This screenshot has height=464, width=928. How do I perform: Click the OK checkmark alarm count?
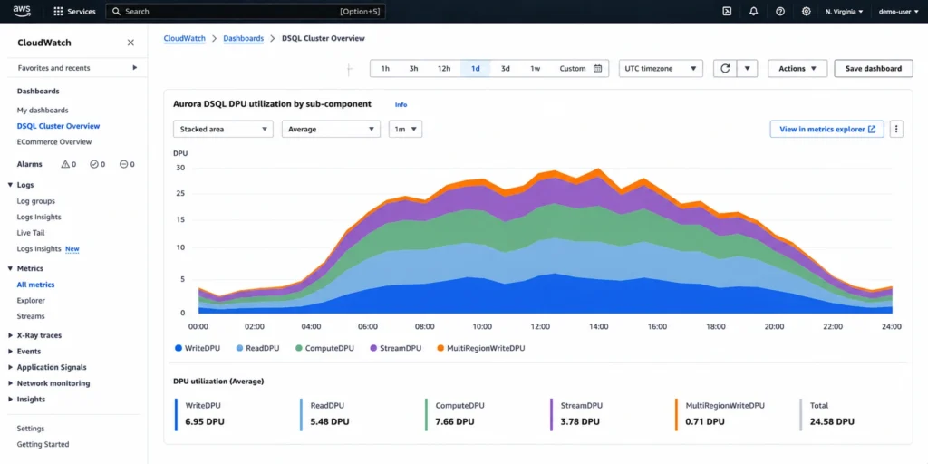(x=97, y=165)
